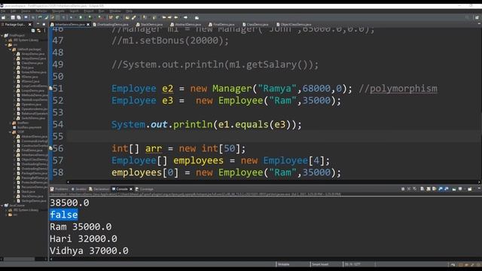Open the Source menu
Screen dimensions: 482x271
(x=26, y=11)
